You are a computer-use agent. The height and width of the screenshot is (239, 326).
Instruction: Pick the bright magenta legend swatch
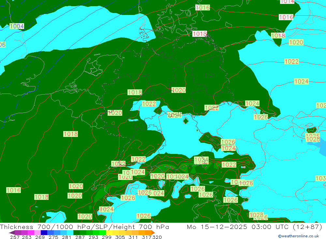point(31,232)
